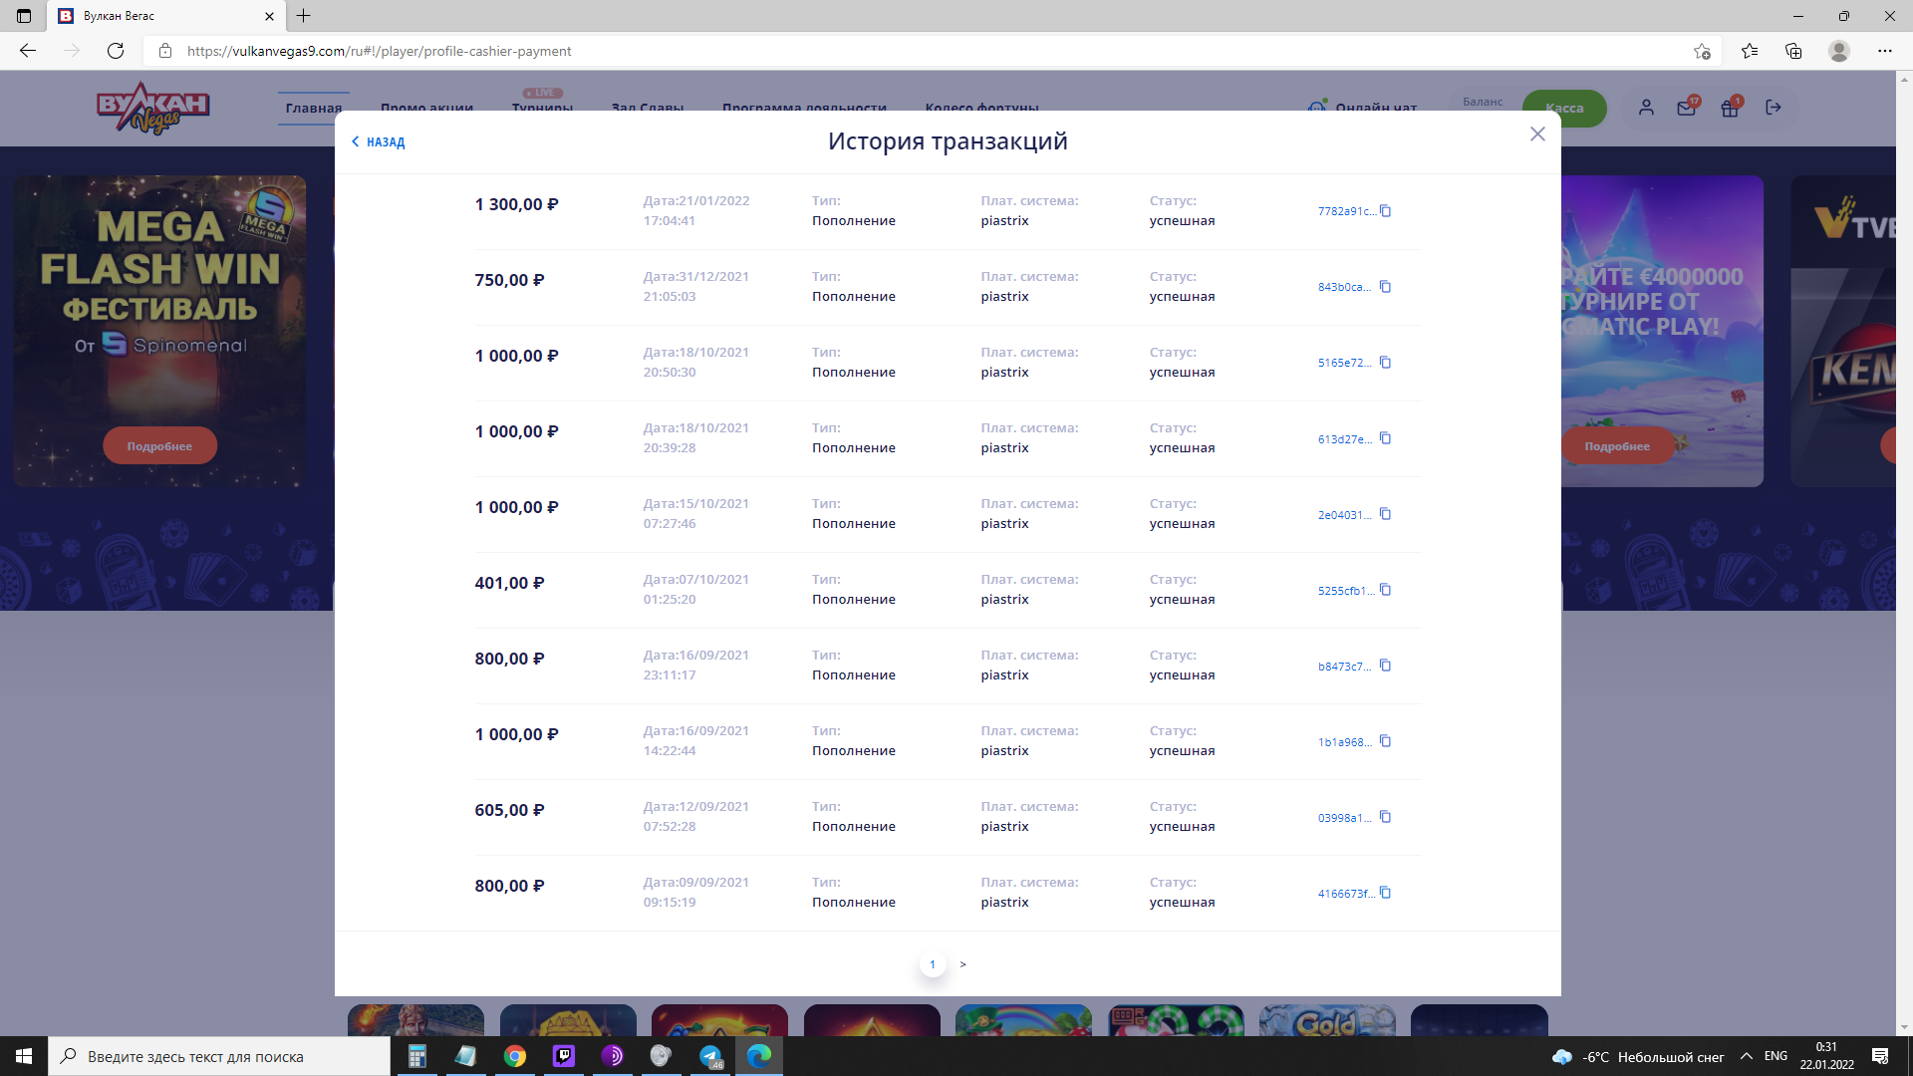The width and height of the screenshot is (1913, 1076).
Task: Close the transaction history dialog
Action: click(1537, 134)
